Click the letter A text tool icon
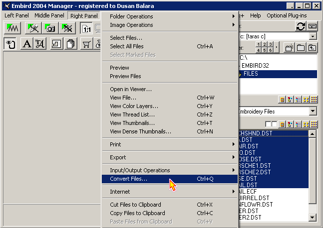Viewport: 323px width, 228px height. 26,44
